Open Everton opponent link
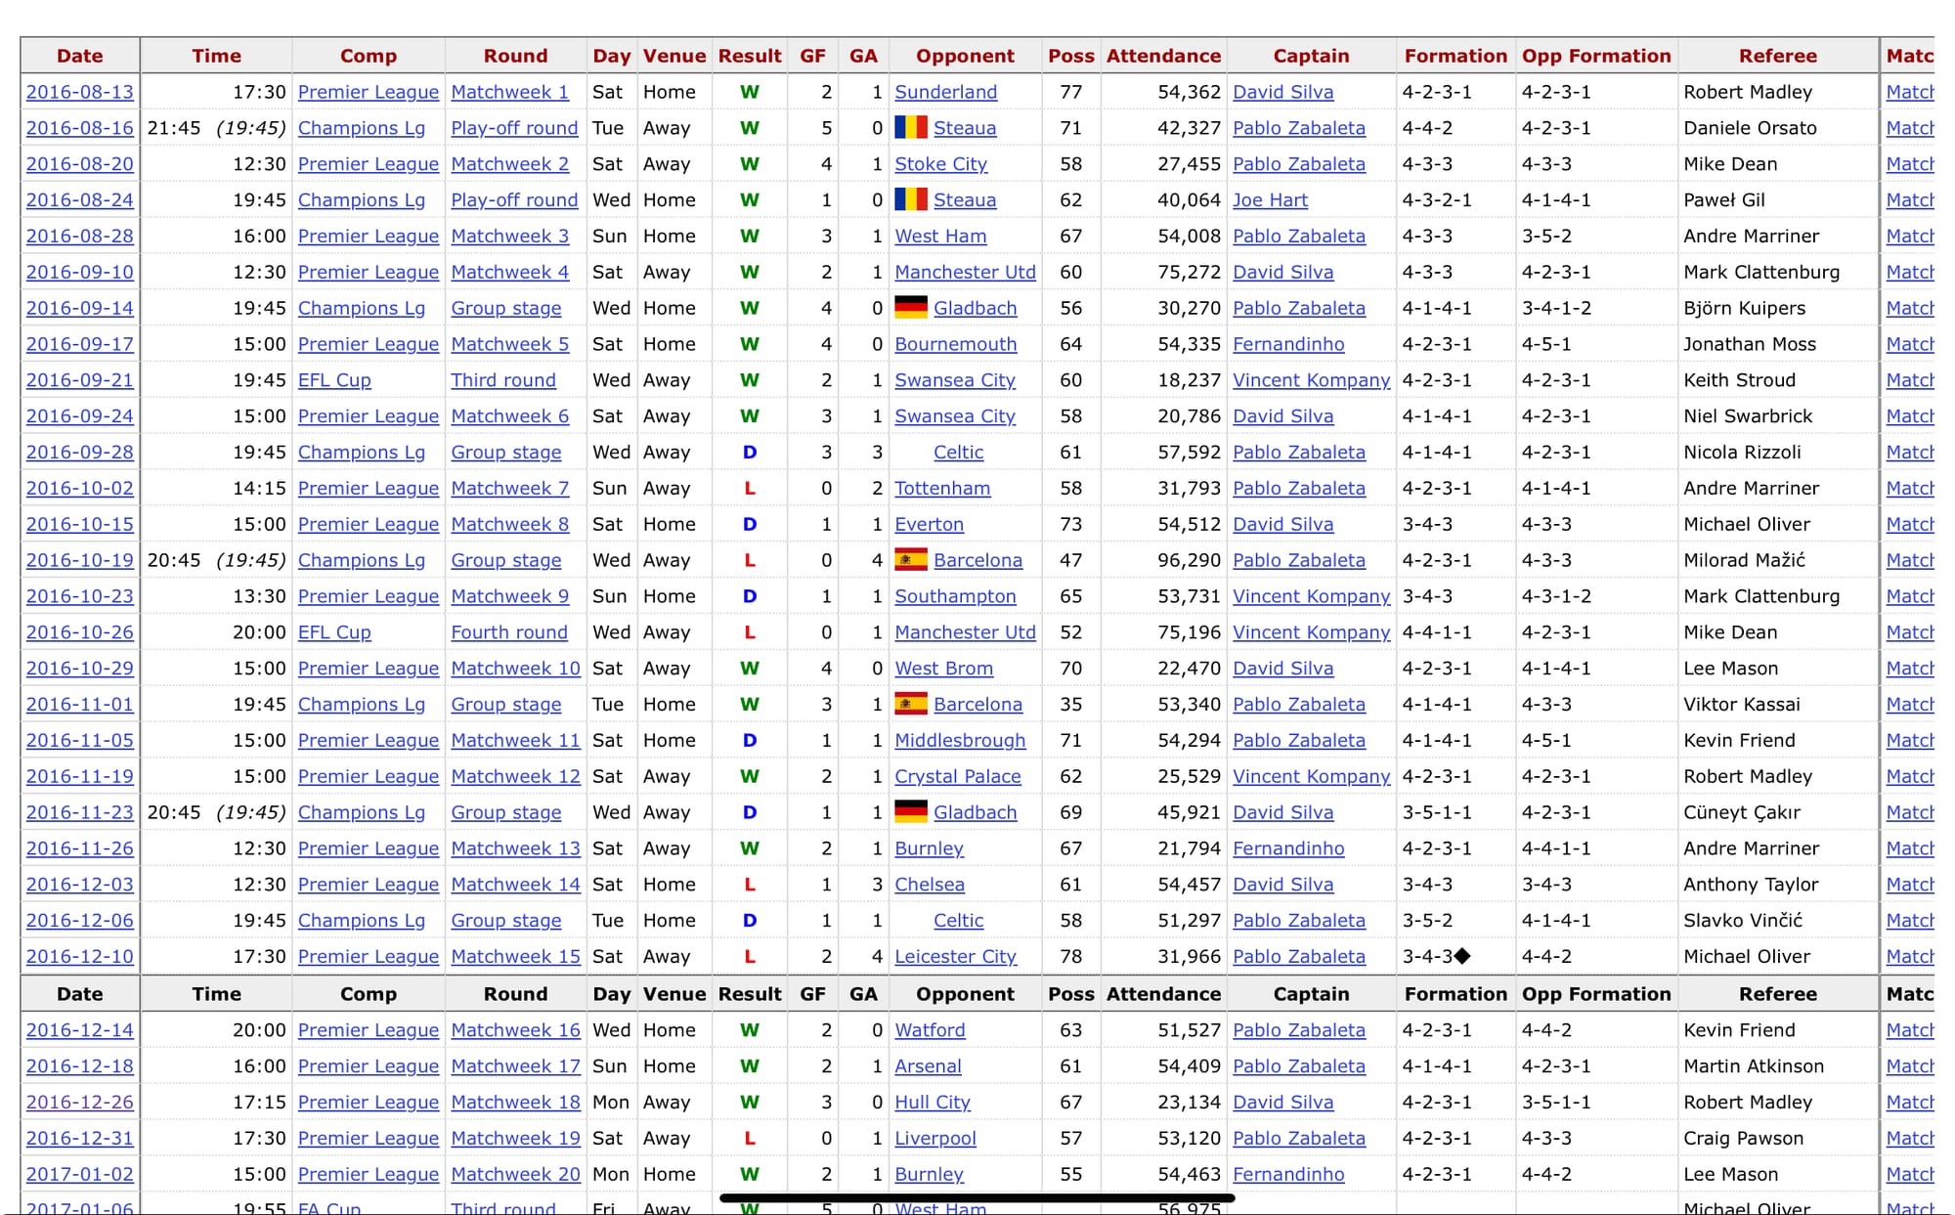Viewport: 1955px width, 1215px height. (x=930, y=524)
